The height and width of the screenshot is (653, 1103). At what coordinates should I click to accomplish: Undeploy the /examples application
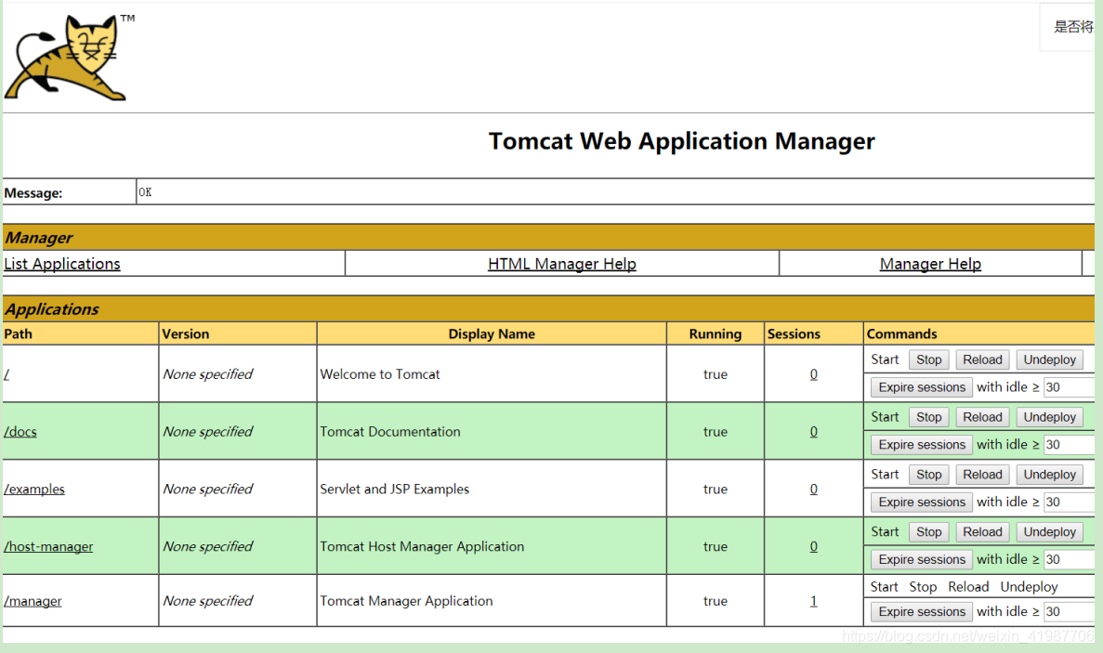1049,476
